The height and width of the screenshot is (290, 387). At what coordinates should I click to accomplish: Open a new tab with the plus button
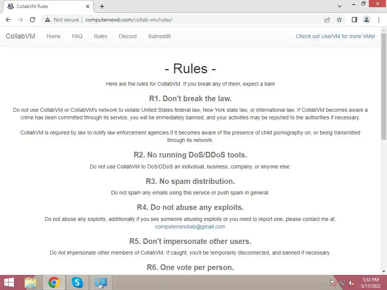102,6
